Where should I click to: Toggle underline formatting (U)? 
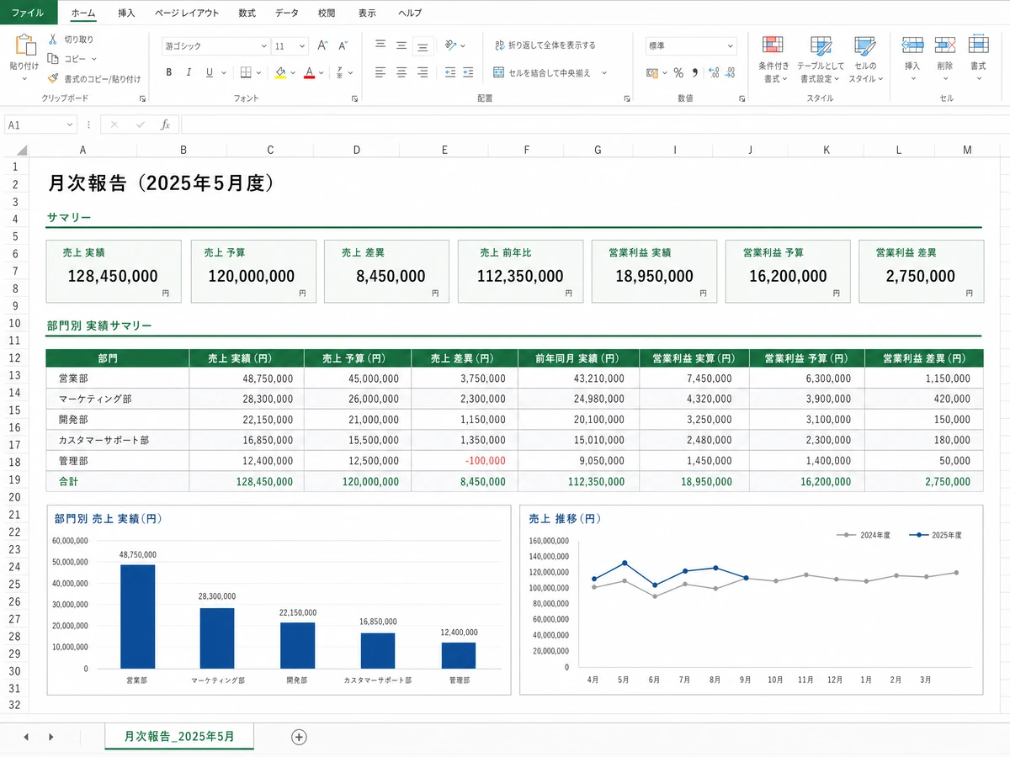[209, 72]
